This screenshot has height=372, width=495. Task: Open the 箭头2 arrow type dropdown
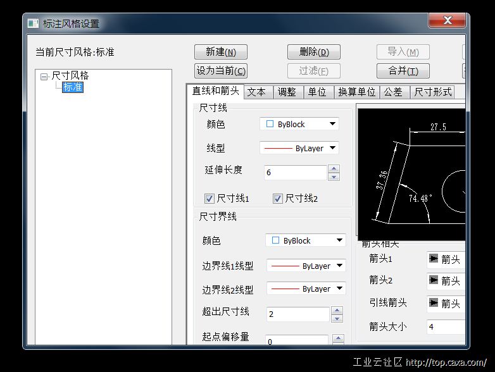tap(446, 281)
